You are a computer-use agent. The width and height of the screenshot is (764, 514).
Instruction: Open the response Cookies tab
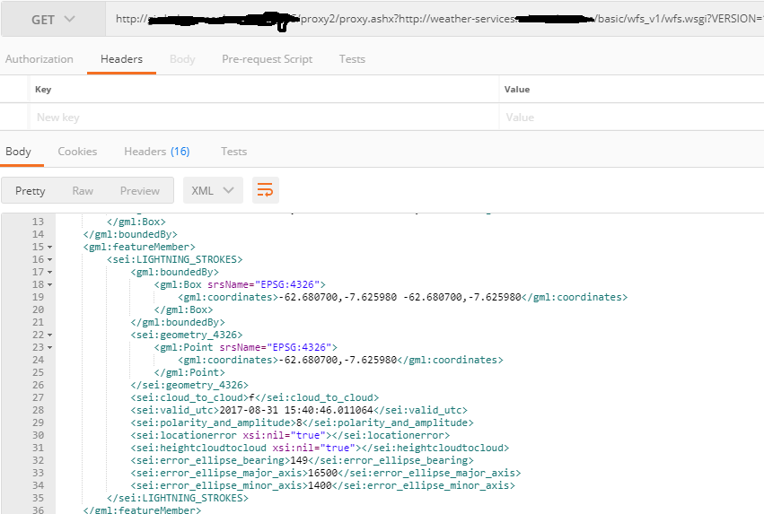point(77,152)
